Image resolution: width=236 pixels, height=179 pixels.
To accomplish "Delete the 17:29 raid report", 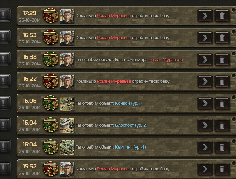I will pyautogui.click(x=222, y=16).
